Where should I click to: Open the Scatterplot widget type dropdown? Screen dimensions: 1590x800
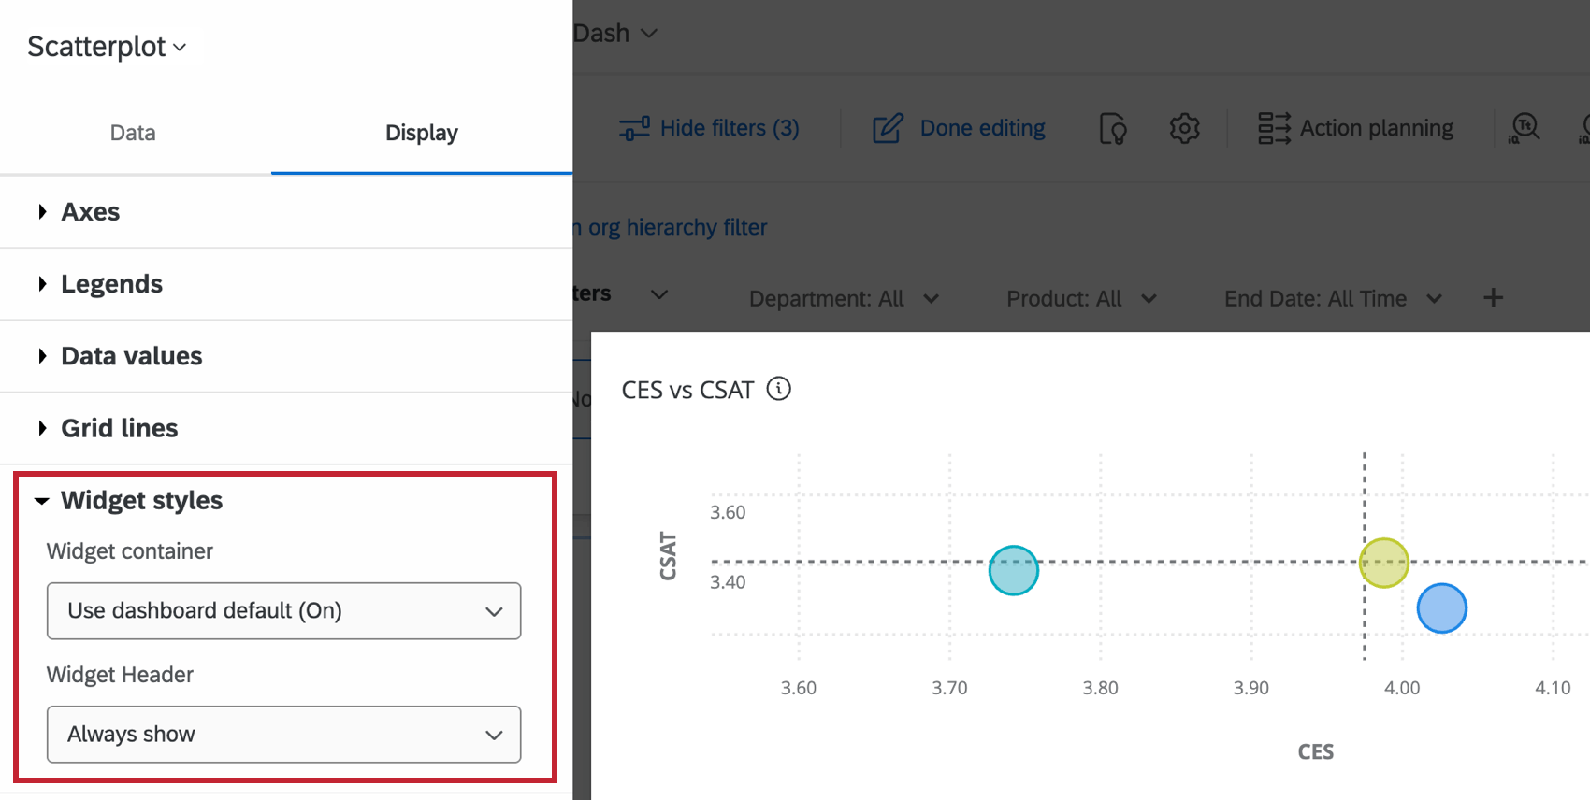click(x=107, y=47)
